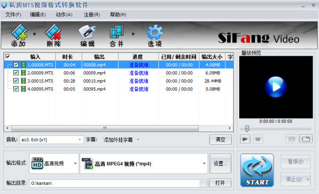This screenshot has height=194, width=319.
Task: Open the 高清视频 format category dropdown
Action: 75,163
